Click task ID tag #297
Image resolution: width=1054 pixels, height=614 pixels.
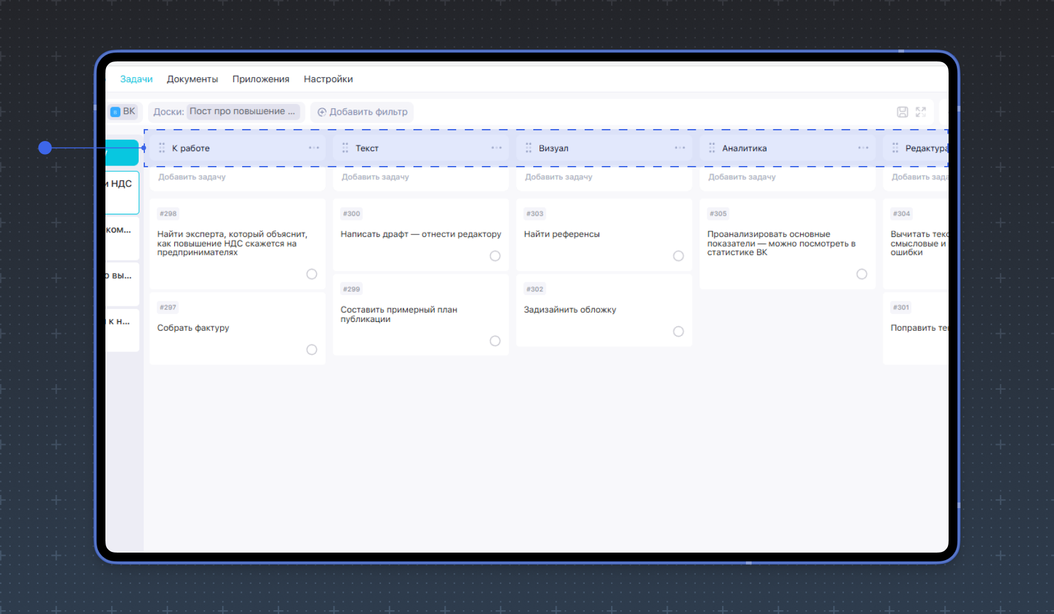[x=168, y=308]
